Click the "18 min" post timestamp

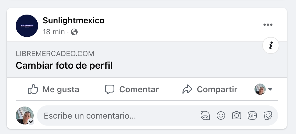point(54,32)
